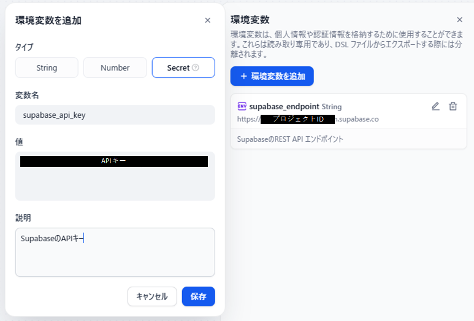Viewport: 474px width, 321px height.
Task: Click the 保存 button
Action: (198, 296)
